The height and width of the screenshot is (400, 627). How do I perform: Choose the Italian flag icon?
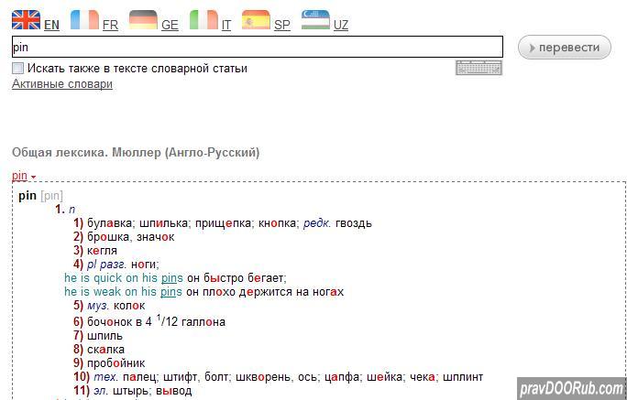tap(203, 19)
